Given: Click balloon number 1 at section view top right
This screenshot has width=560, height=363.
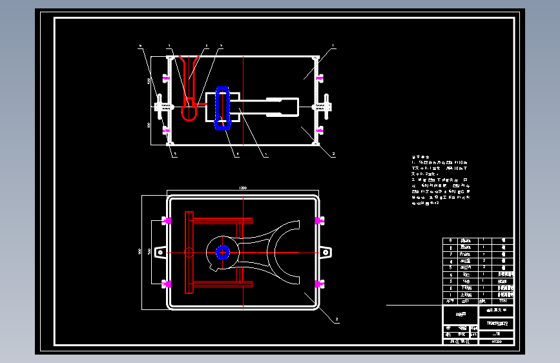Looking at the screenshot, I should [333, 46].
